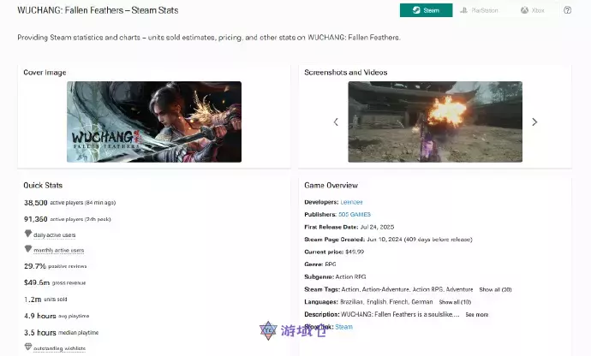Screen dimensions: 591x356
Task: Open the Steam store link
Action: coord(343,327)
